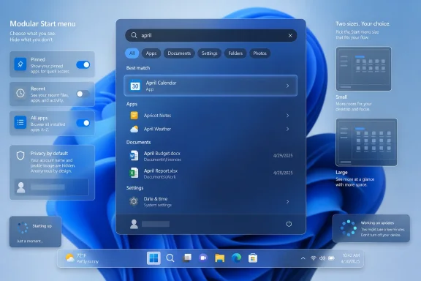
Task: Select the Folders filter tab
Action: (x=235, y=53)
